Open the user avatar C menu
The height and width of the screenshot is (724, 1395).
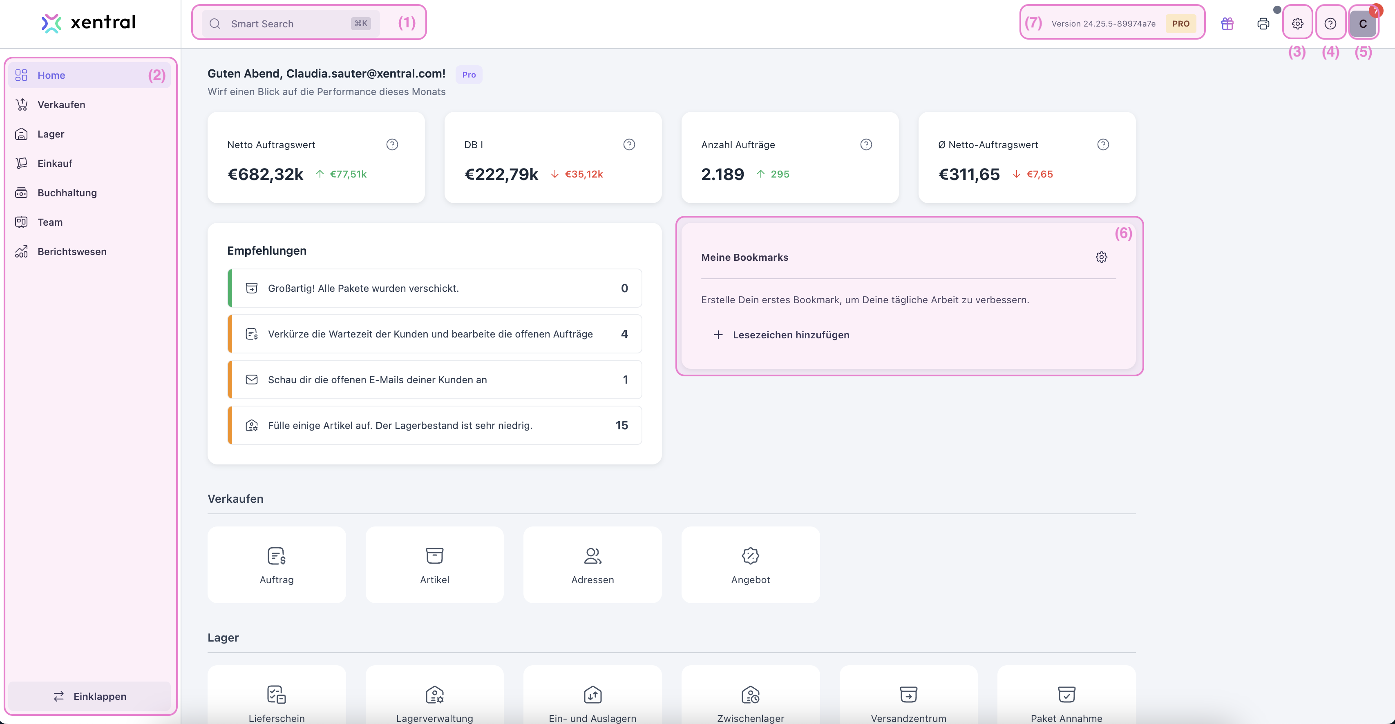(x=1362, y=23)
